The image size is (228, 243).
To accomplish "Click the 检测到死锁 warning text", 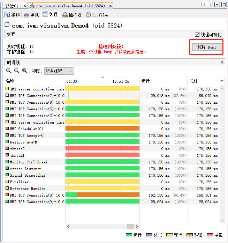I will 111,46.
